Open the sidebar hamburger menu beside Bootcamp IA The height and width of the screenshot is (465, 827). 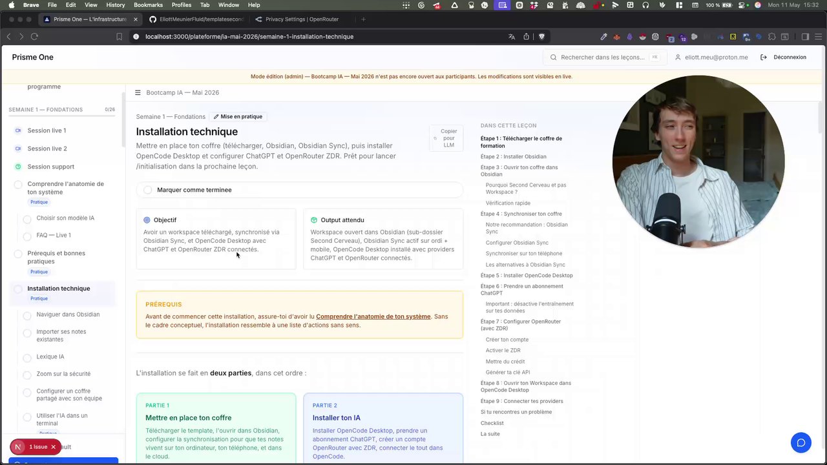pos(138,92)
